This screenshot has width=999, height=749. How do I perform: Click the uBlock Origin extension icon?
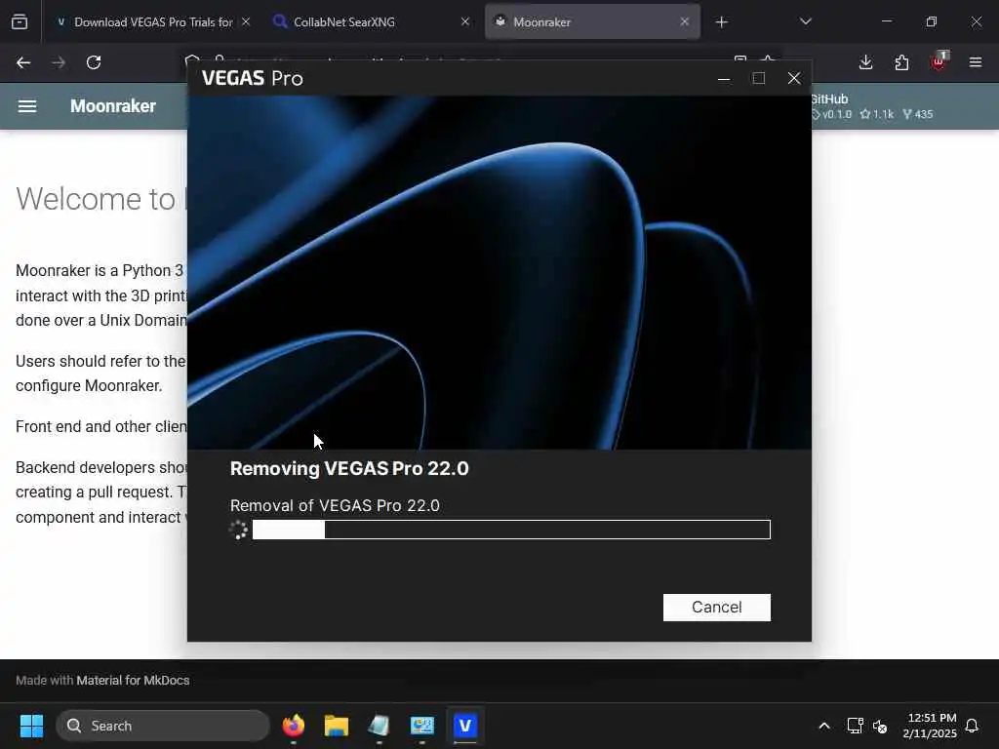click(939, 61)
